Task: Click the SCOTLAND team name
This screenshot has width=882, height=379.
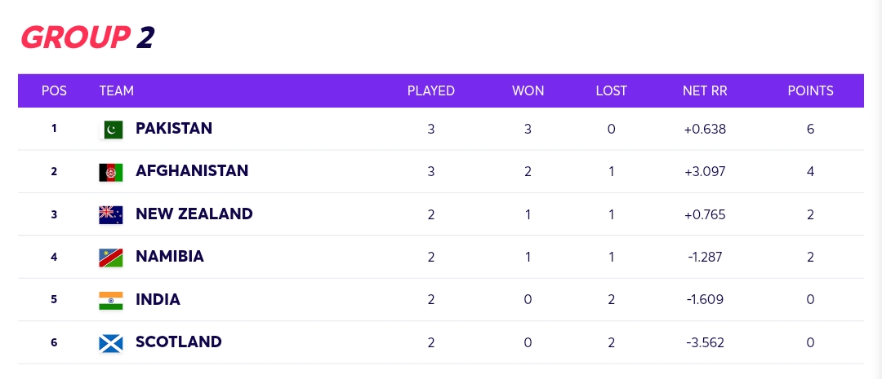Action: [x=179, y=342]
